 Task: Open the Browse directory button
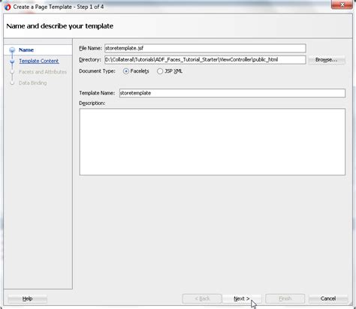[x=327, y=60]
